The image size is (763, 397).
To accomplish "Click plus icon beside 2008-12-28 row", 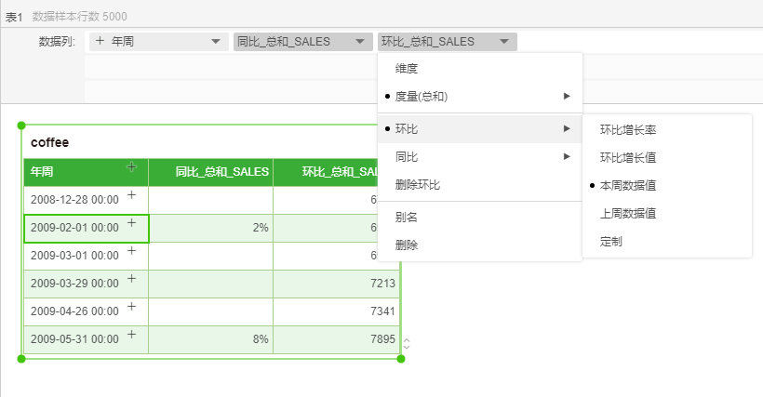I will point(131,194).
